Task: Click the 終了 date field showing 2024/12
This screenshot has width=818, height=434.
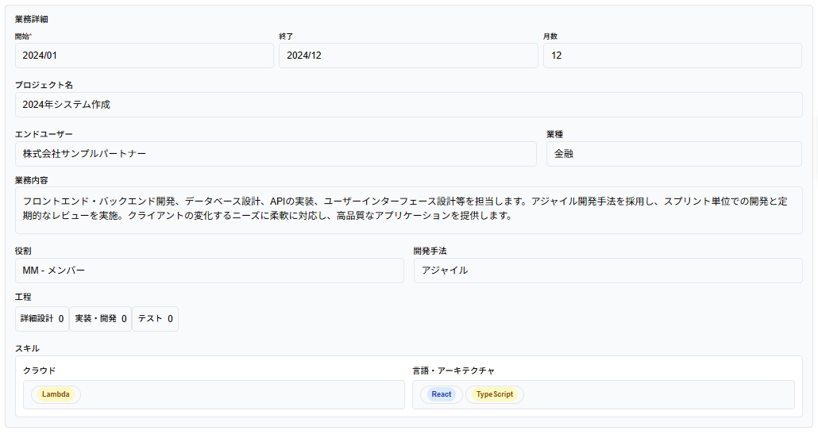Action: (408, 56)
